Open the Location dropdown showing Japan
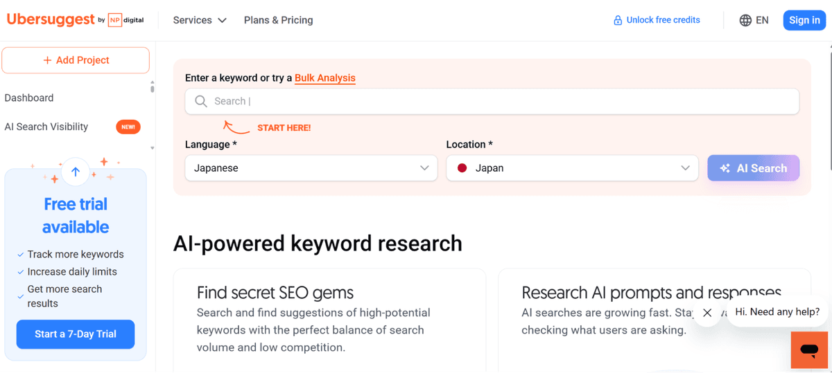This screenshot has height=373, width=832. (x=572, y=168)
